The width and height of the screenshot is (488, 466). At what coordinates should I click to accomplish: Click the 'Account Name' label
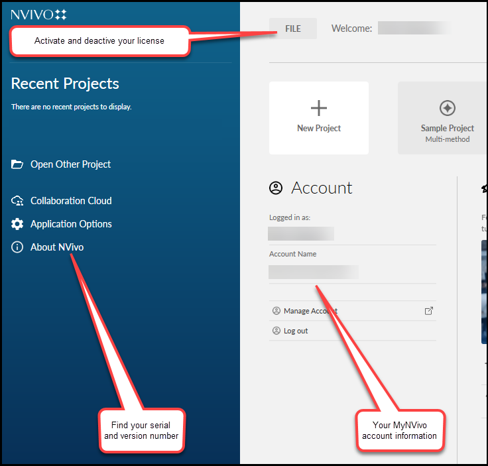coord(293,254)
